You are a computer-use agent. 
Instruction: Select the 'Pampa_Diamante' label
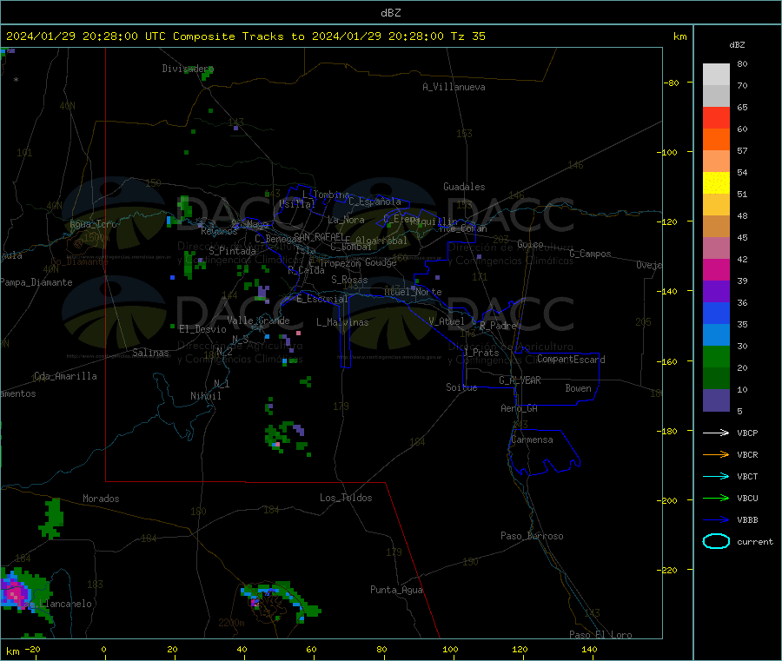36,282
